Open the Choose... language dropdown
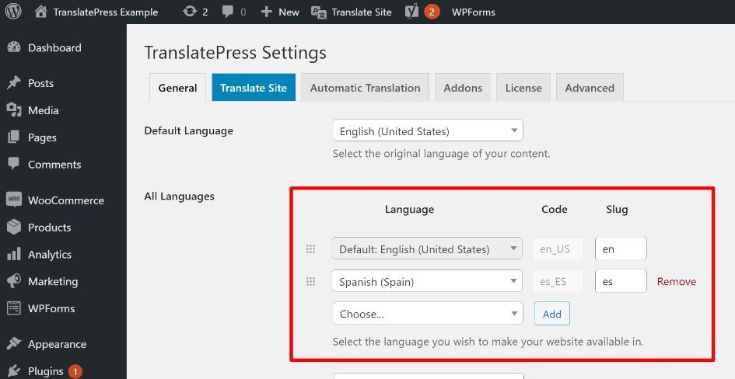The height and width of the screenshot is (379, 735). click(x=426, y=314)
